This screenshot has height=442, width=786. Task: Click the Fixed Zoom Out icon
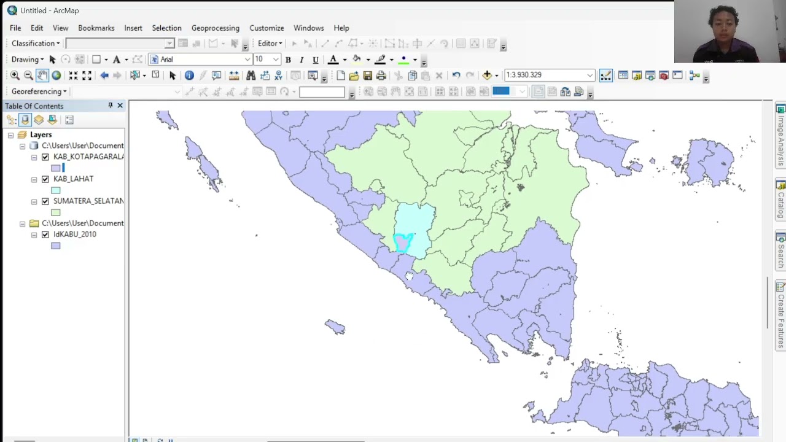pyautogui.click(x=87, y=75)
